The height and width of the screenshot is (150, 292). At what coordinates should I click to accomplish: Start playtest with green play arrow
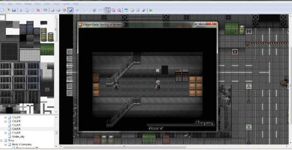(x=151, y=10)
